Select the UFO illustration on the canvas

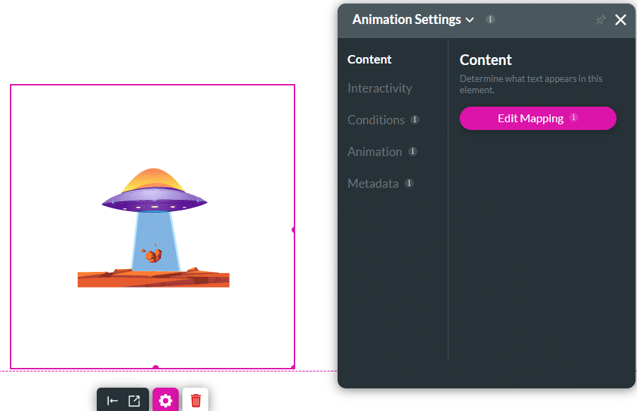153,226
